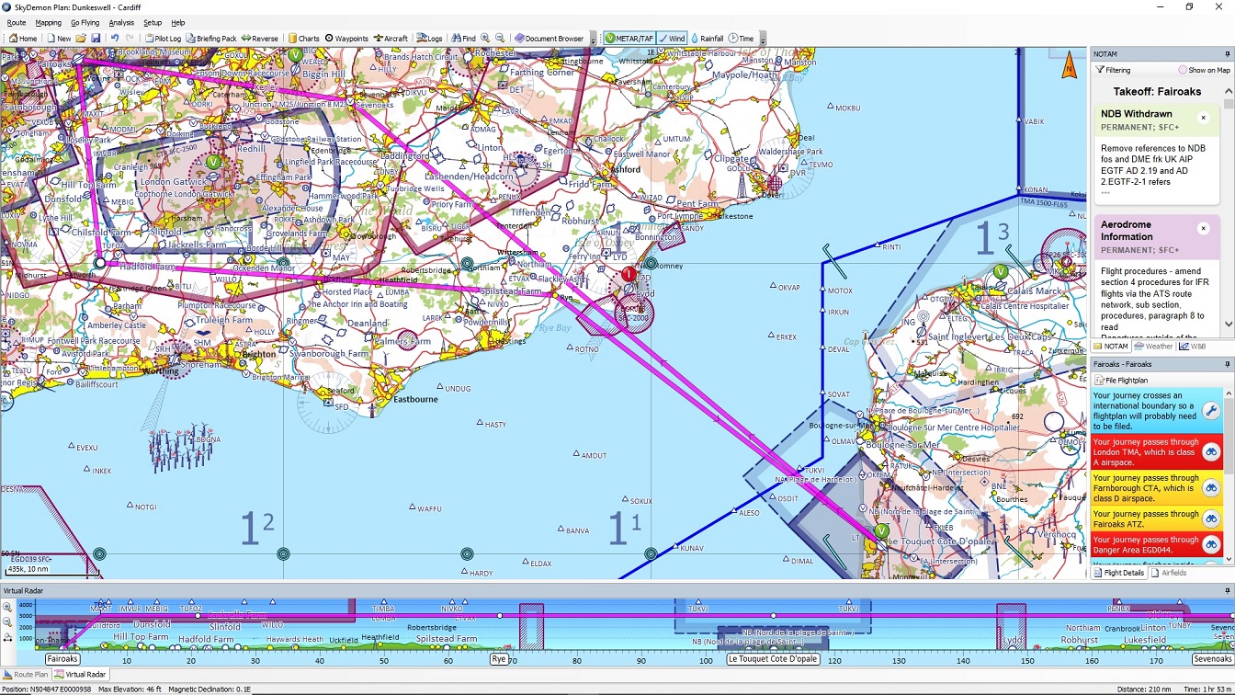Toggle Show on Map for NOTAMs
1235x695 pixels.
pyautogui.click(x=1204, y=70)
